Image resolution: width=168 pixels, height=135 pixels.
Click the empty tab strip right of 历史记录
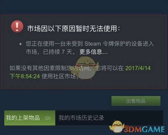click(x=134, y=118)
